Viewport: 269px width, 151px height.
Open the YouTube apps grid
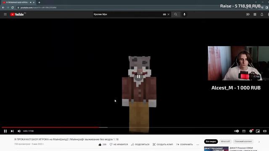click(255, 15)
